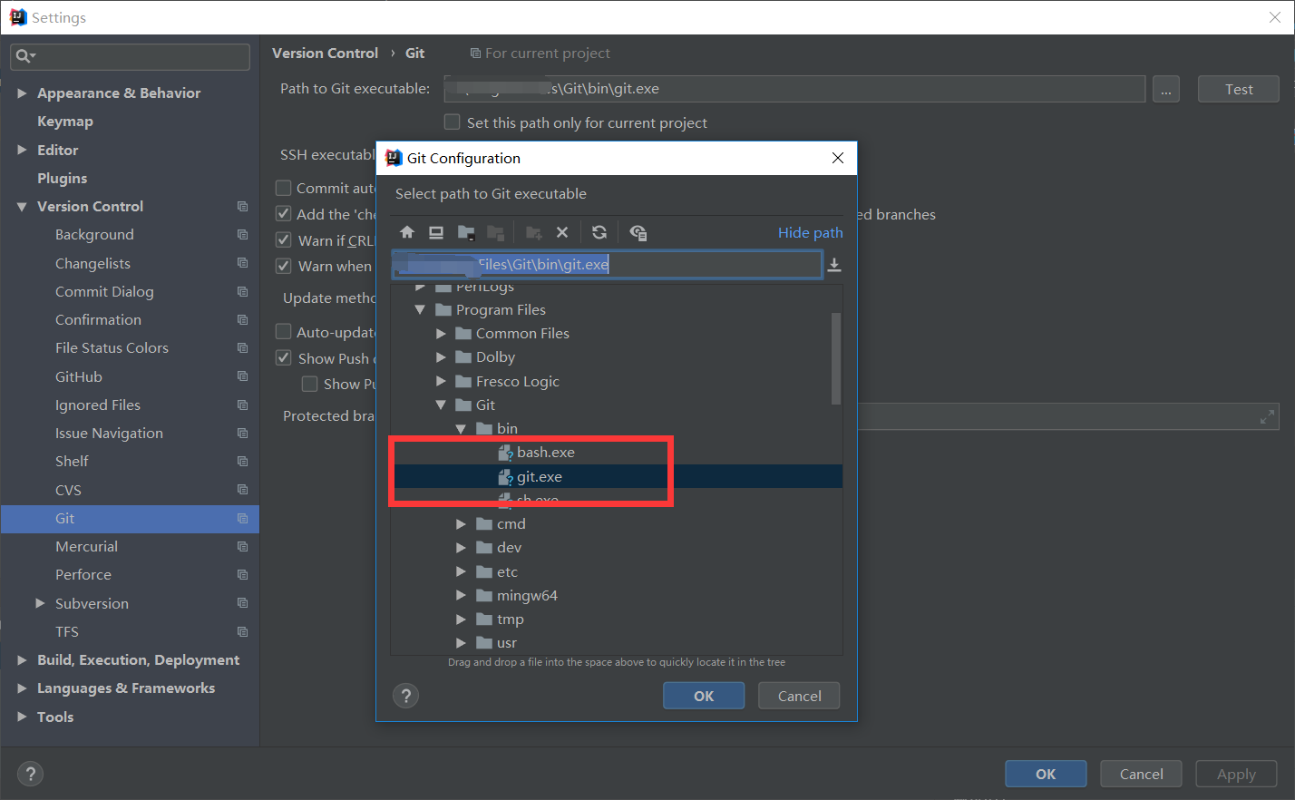The width and height of the screenshot is (1295, 800).
Task: Expand Appearance & Behavior settings section
Action: [x=22, y=93]
